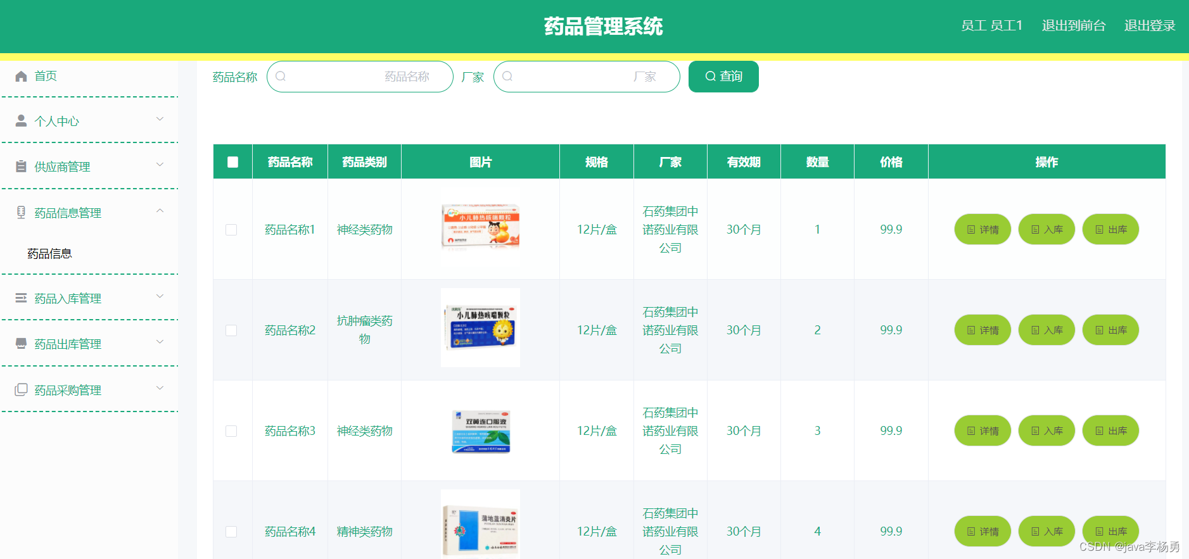Click the 有效期 column header

click(744, 162)
